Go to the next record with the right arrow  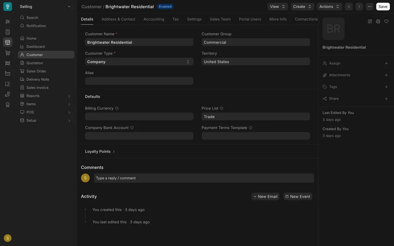click(359, 6)
